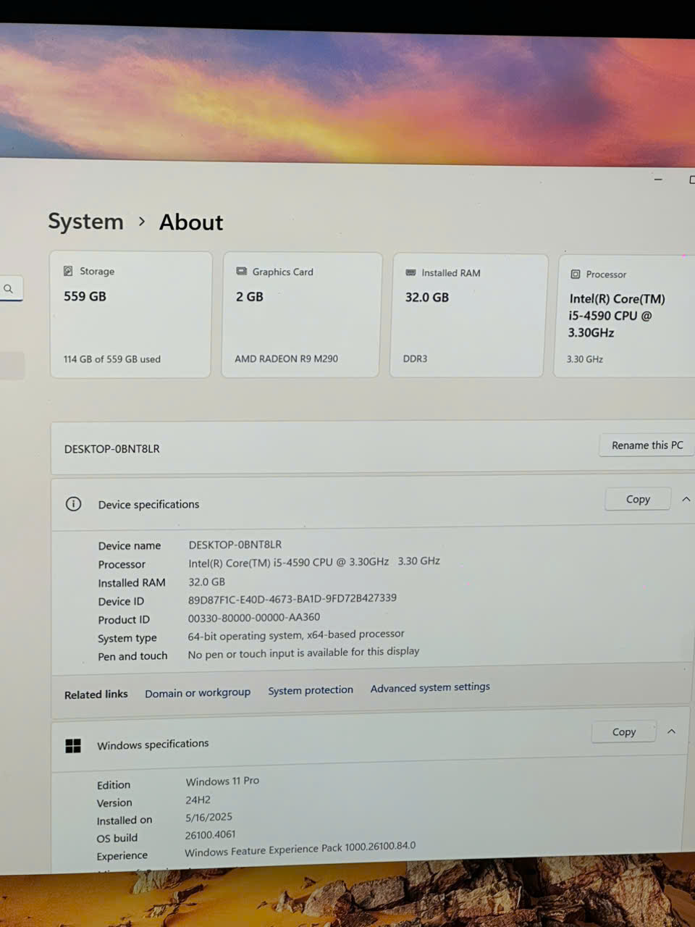
Task: Click the Processor specification value i5-4590
Action: [313, 562]
